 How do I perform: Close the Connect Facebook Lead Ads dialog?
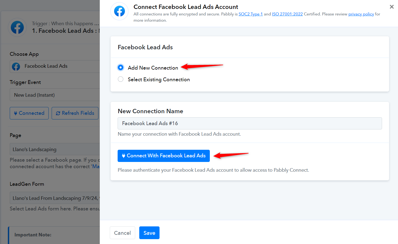[x=392, y=7]
